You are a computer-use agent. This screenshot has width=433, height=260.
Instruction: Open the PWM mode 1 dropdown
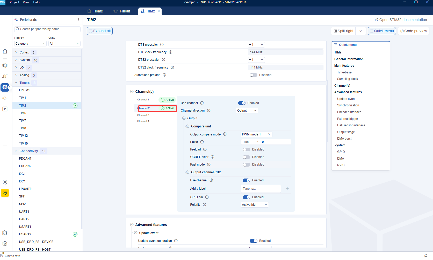click(256, 134)
